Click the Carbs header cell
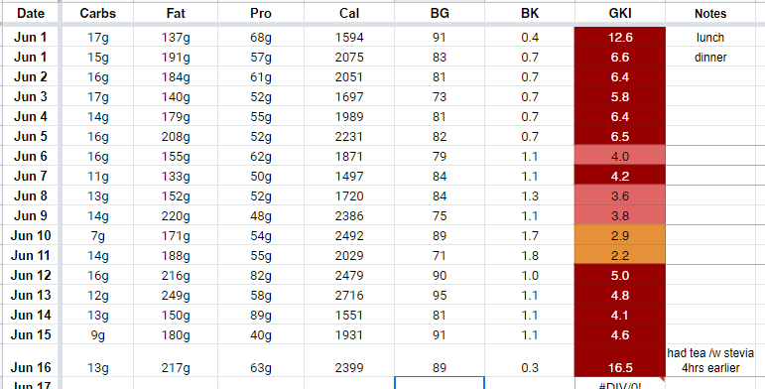The width and height of the screenshot is (765, 389). tap(97, 13)
